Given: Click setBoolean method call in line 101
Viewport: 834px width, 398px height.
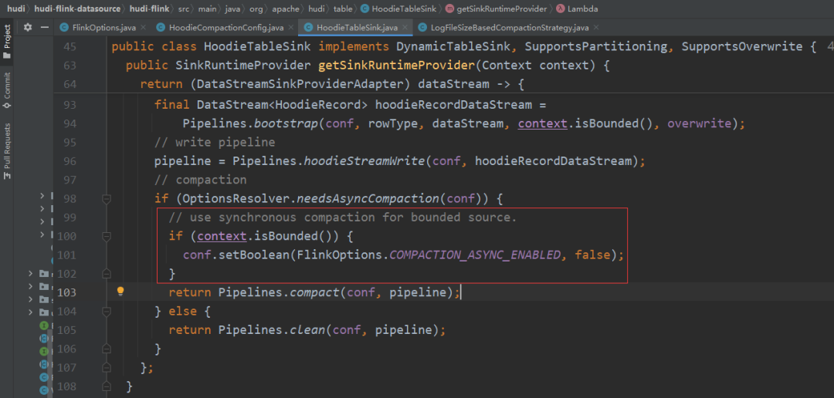Looking at the screenshot, I should pos(254,255).
